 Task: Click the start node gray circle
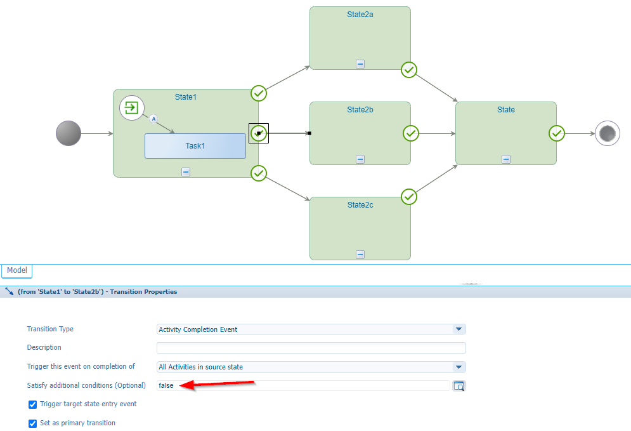coord(68,134)
